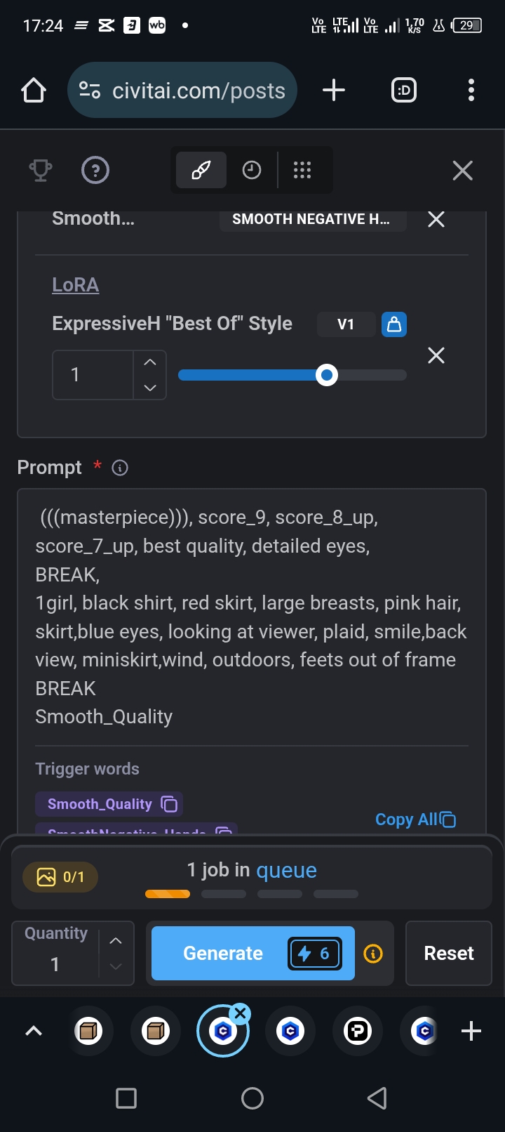Close the generator panel

(462, 171)
